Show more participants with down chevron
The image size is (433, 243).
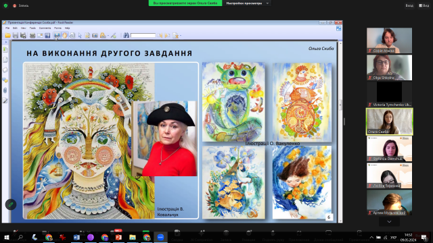point(389,221)
